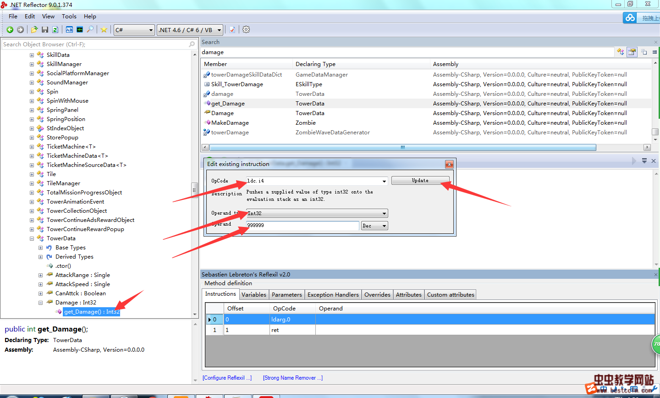Viewport: 660px width, 398px height.
Task: Open the View menu
Action: [48, 17]
